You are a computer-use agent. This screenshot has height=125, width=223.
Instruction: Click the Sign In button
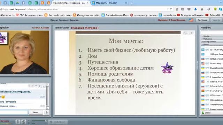click(x=216, y=20)
